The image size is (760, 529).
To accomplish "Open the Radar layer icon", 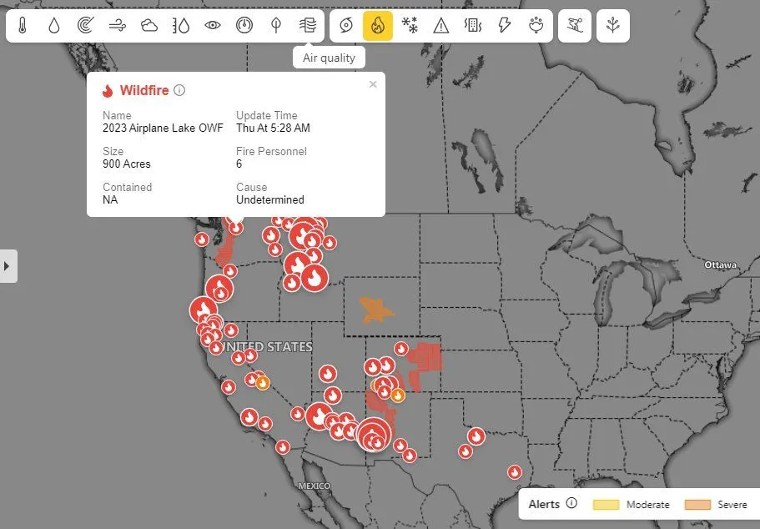I will tap(85, 25).
